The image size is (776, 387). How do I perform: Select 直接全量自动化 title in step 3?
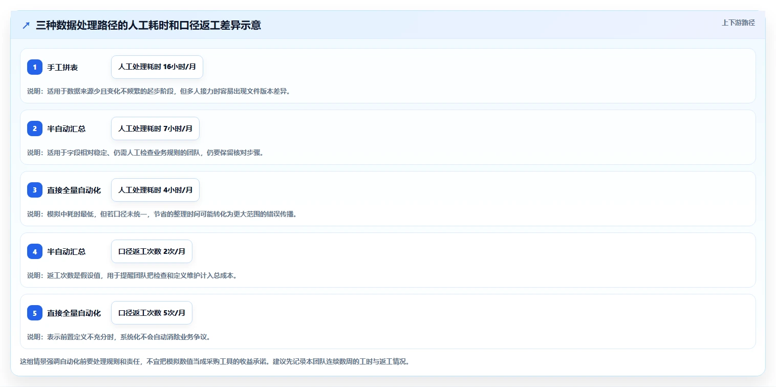click(x=74, y=190)
